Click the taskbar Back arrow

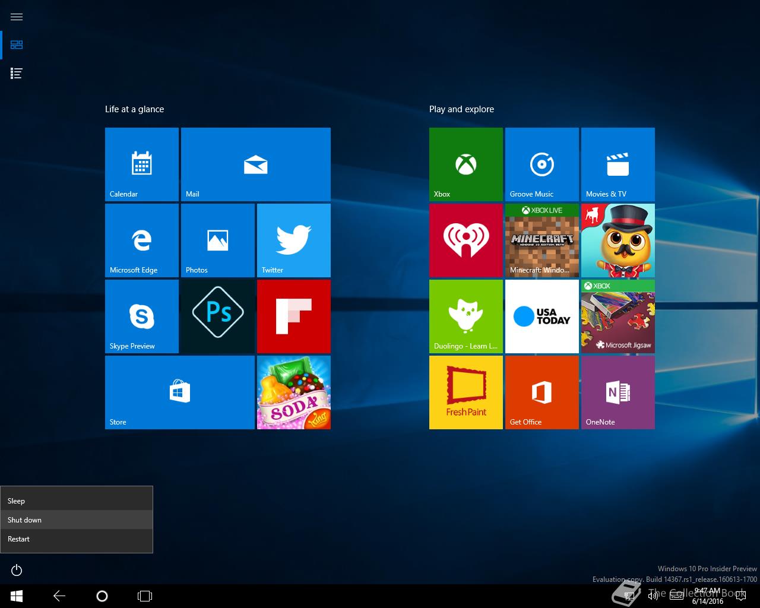click(x=59, y=596)
